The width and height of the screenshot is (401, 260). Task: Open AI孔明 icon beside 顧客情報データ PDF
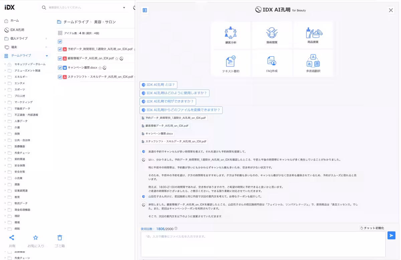[x=122, y=58]
